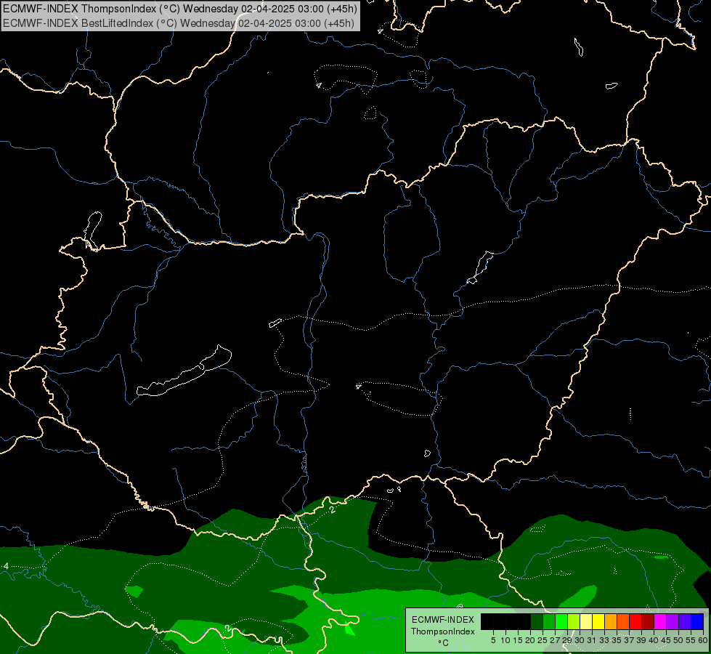
Task: Click the legend tick value 39
Action: click(641, 640)
